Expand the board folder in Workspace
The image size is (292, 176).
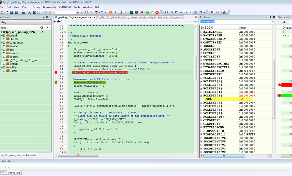(4, 36)
